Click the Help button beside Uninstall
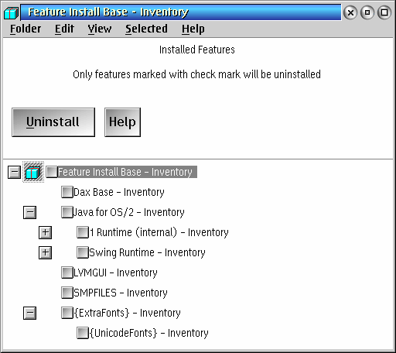 coord(122,122)
